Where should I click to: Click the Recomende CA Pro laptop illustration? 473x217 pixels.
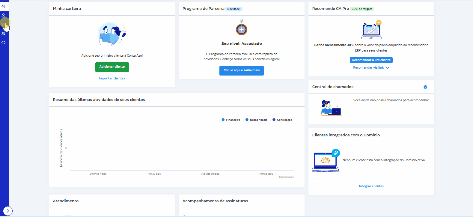point(371,30)
